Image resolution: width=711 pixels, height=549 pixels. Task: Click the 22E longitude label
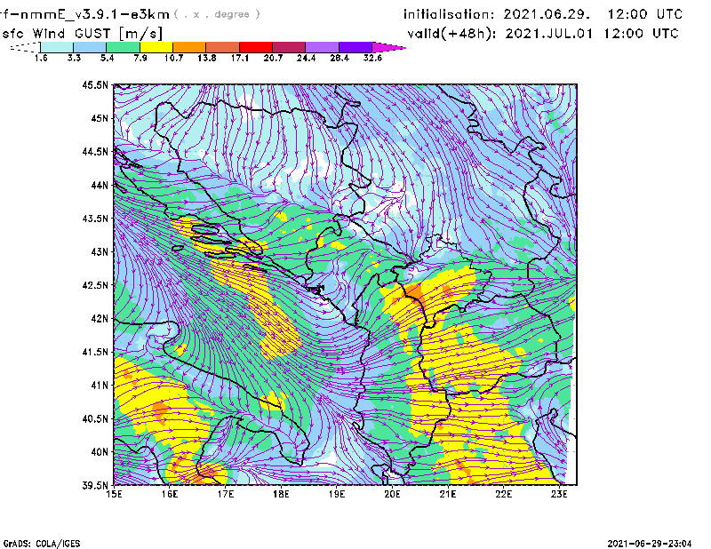coord(503,494)
